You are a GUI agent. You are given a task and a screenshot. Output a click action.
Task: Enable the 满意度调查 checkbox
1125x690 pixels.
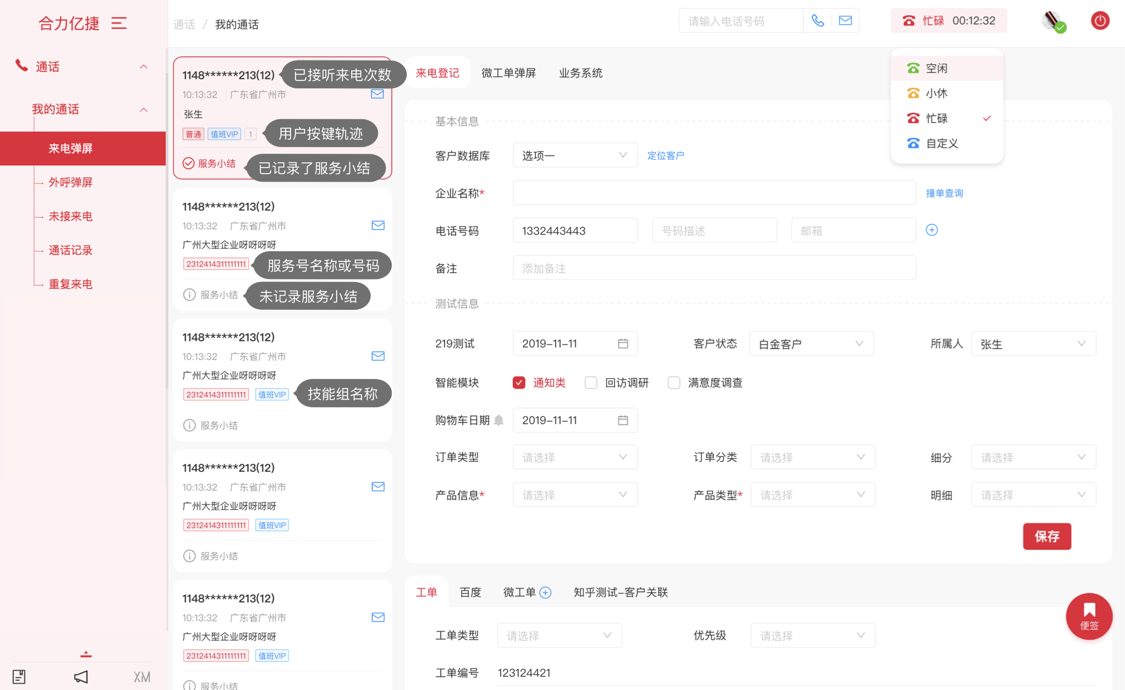pyautogui.click(x=673, y=383)
